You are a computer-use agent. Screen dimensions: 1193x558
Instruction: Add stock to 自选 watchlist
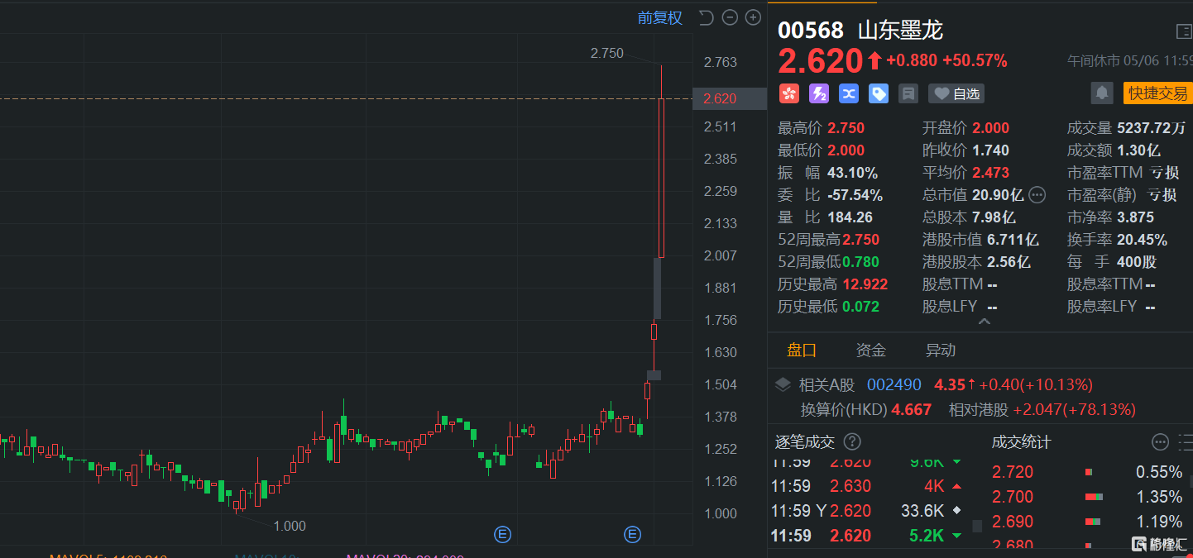tap(956, 93)
